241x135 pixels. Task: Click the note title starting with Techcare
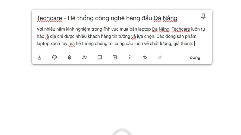pos(107,18)
